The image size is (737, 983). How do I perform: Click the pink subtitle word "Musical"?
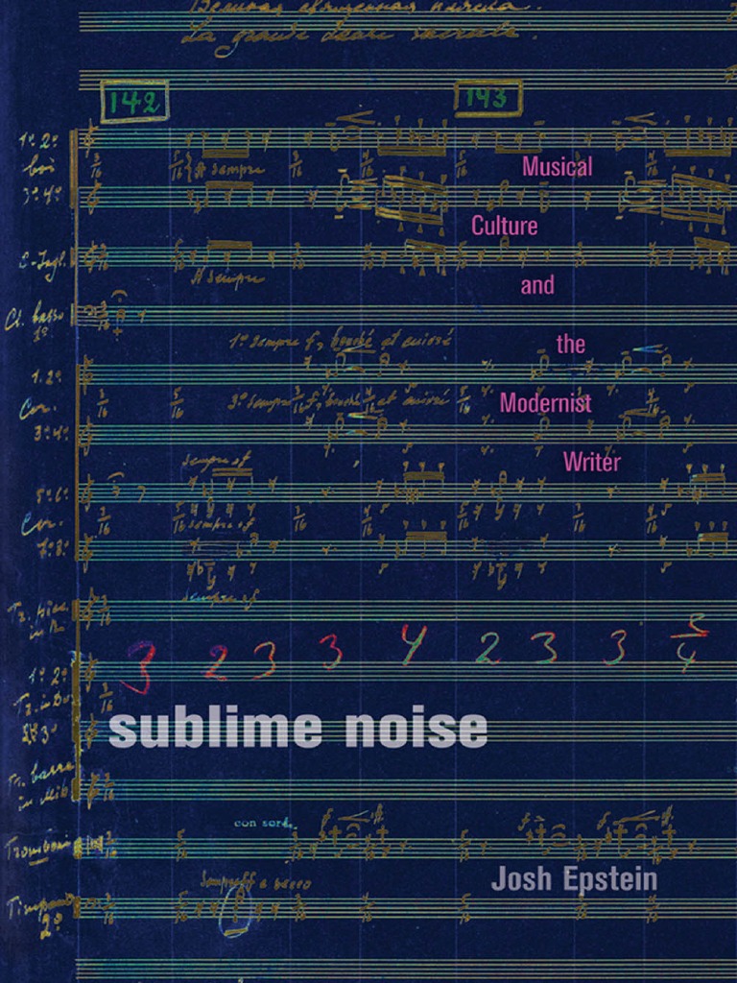click(558, 166)
